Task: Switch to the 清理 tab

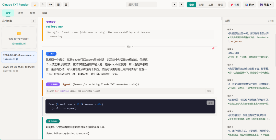Action: pyautogui.click(x=20, y=13)
